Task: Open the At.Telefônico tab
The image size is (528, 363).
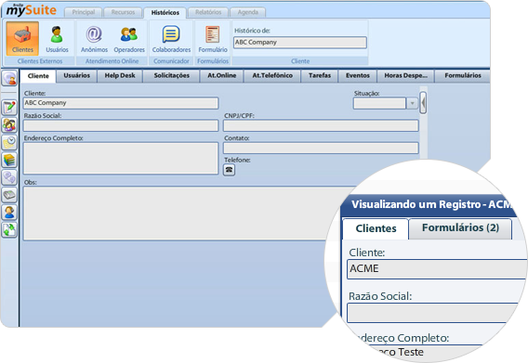Action: click(x=272, y=76)
